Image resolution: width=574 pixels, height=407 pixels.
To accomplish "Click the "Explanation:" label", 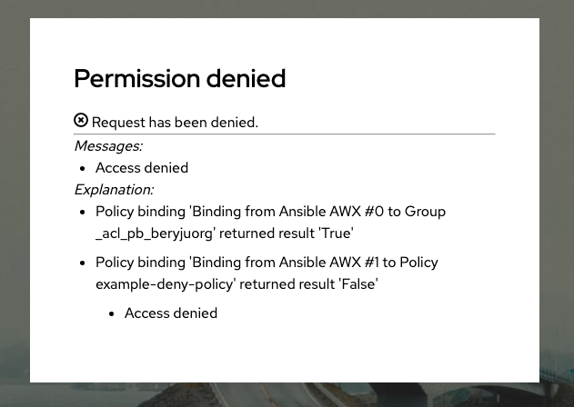I will click(x=114, y=189).
